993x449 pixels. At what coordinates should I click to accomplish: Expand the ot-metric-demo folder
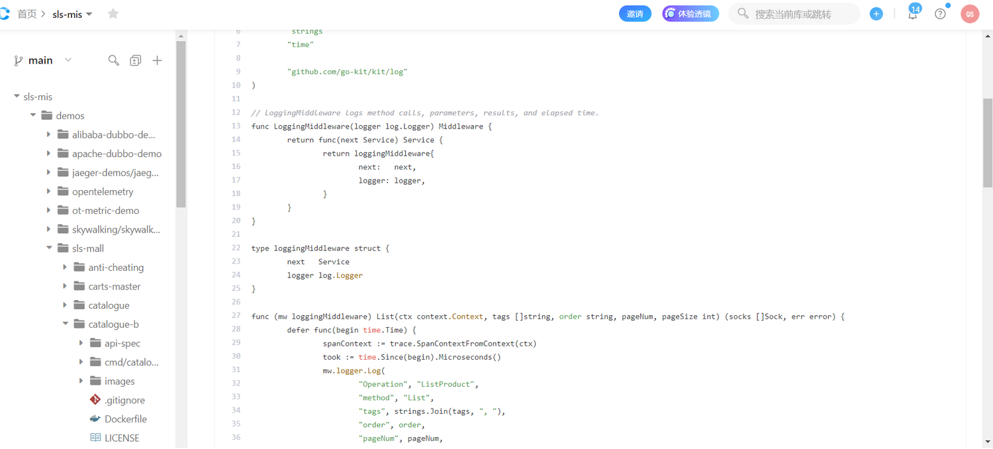(x=49, y=211)
